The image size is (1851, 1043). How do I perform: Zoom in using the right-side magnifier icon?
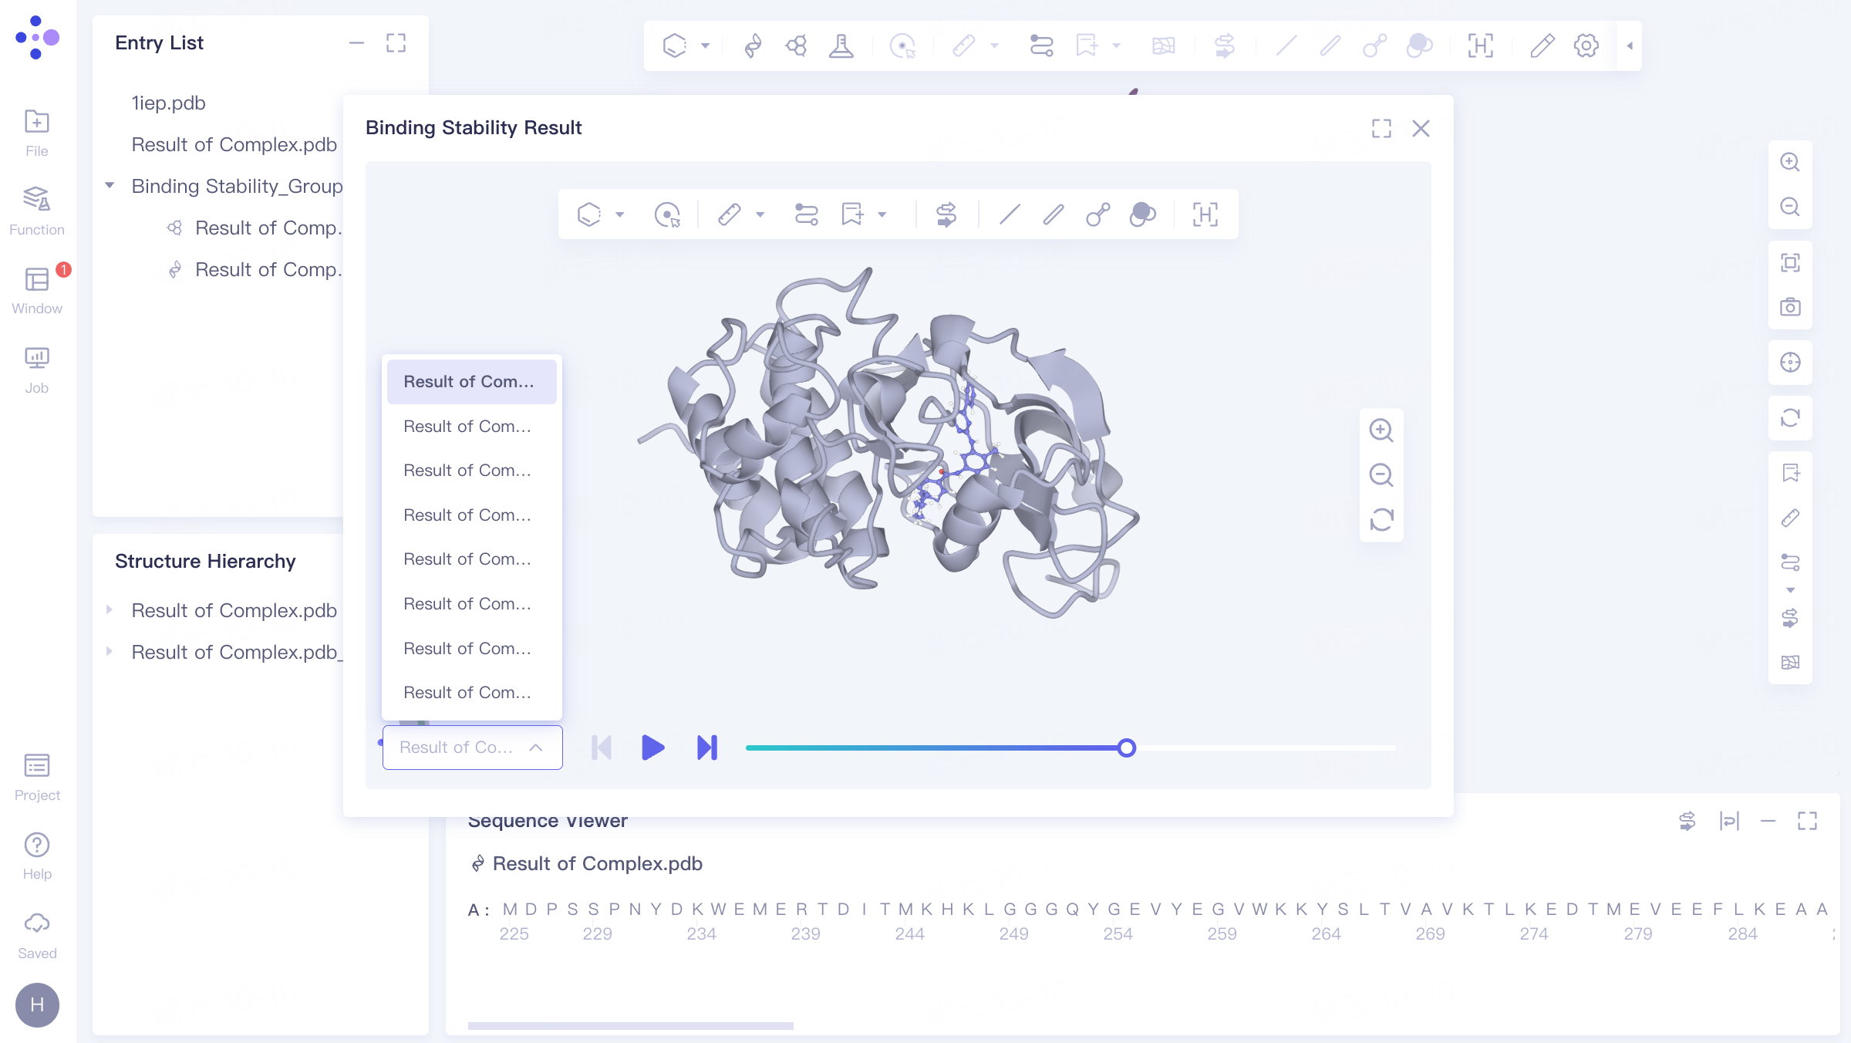pos(1791,162)
